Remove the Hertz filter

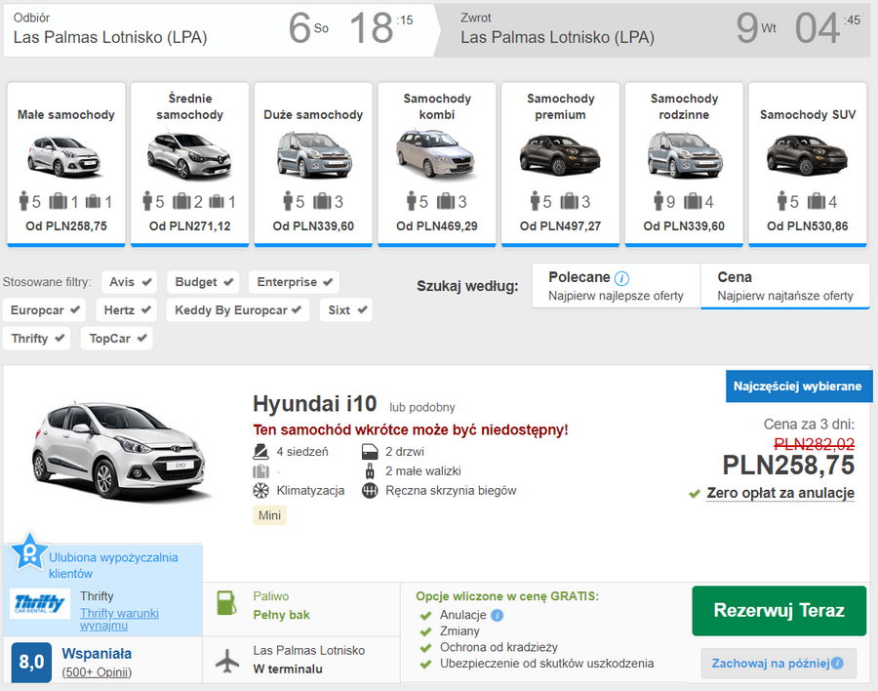click(x=127, y=310)
